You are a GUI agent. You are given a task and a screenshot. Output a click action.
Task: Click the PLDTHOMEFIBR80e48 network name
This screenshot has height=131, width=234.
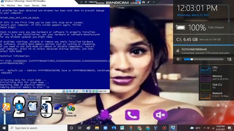194,49
